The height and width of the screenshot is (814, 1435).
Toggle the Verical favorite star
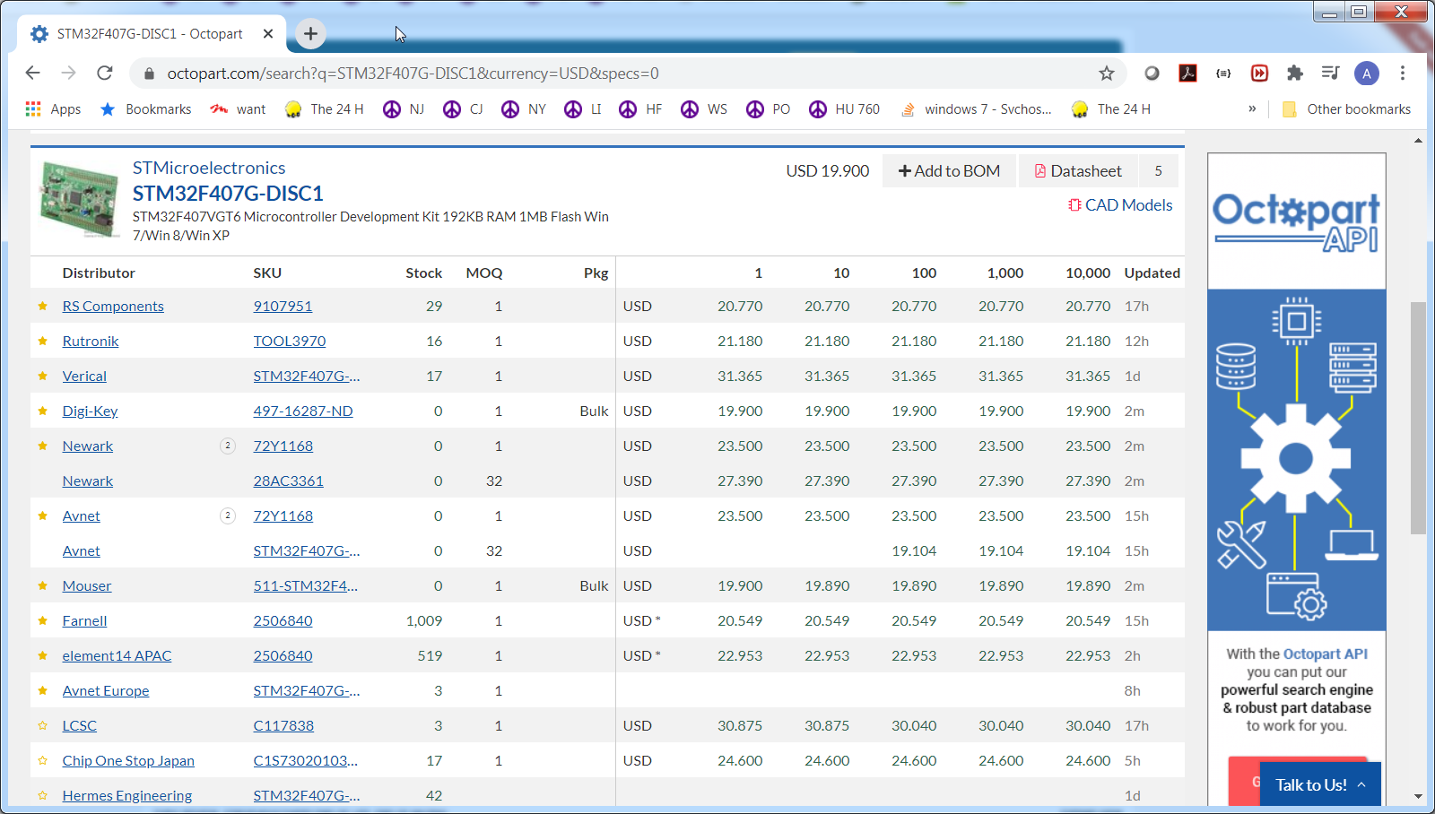point(42,377)
